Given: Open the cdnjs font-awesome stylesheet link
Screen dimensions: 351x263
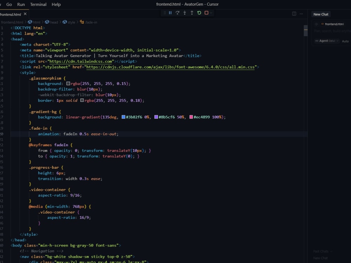Looking at the screenshot, I should (x=170, y=67).
